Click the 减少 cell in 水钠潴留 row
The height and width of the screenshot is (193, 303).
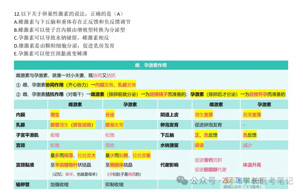tap(247, 145)
